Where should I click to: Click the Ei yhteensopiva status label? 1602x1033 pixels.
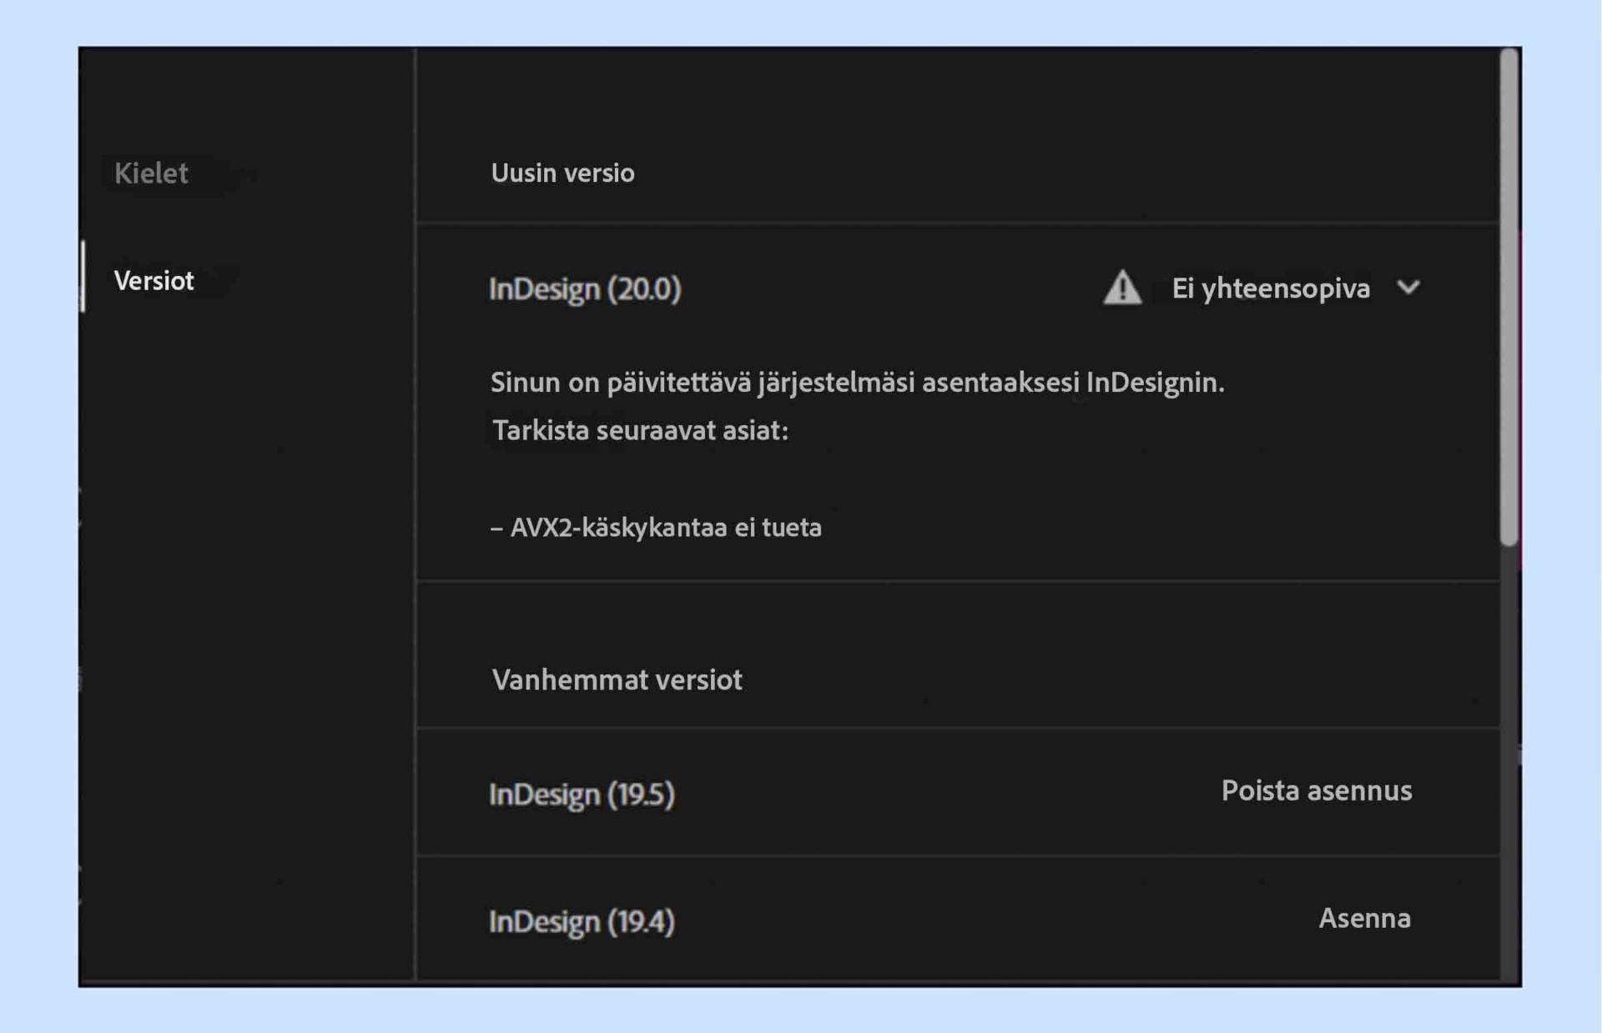[x=1272, y=288]
